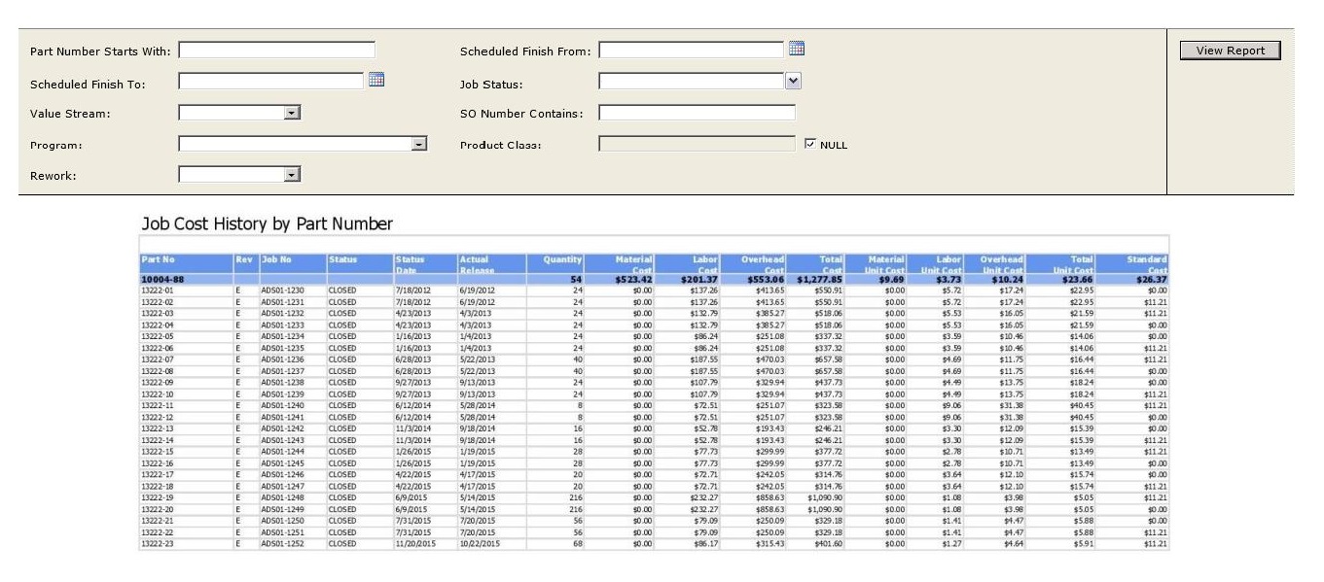1324x582 pixels.
Task: Select part number 13222-07
Action: coord(158,359)
